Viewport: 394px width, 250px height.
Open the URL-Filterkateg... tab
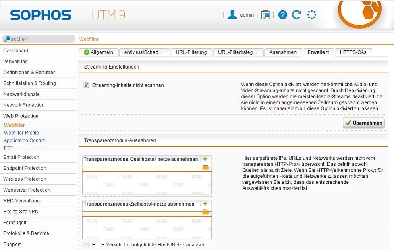(x=238, y=52)
